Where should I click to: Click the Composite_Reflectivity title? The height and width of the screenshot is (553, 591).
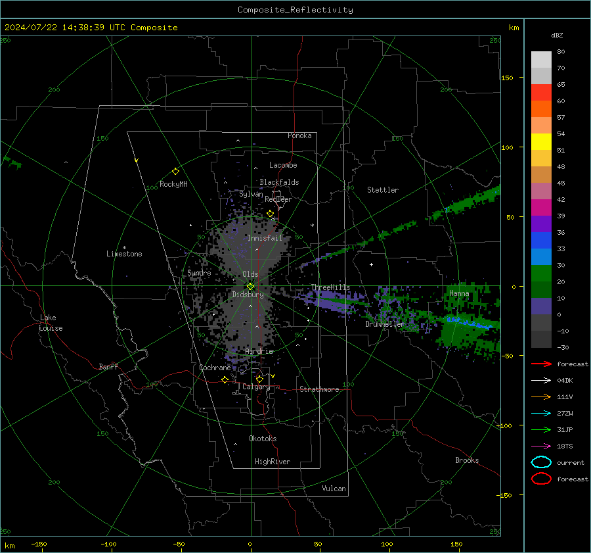point(295,10)
